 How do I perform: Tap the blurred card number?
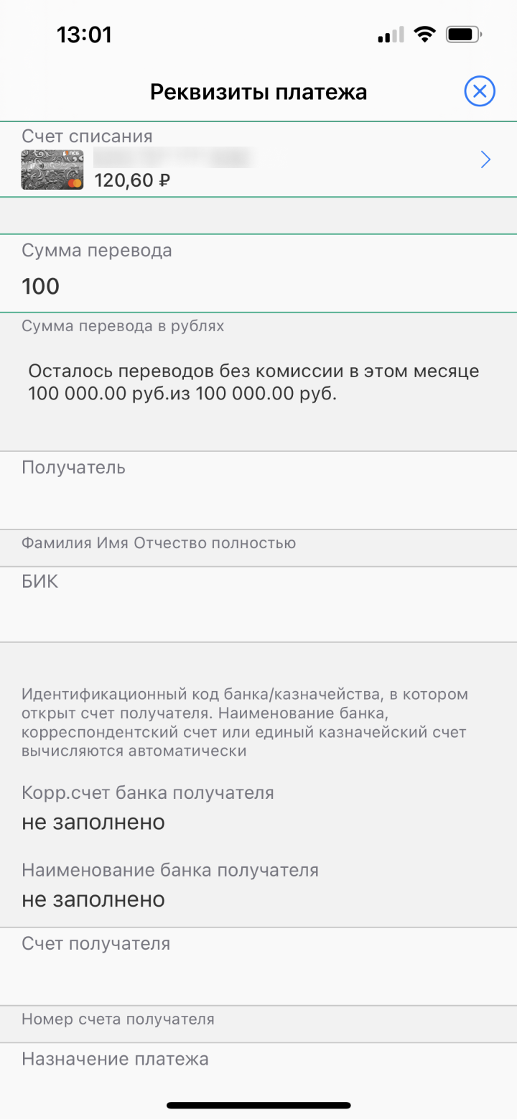click(x=172, y=156)
